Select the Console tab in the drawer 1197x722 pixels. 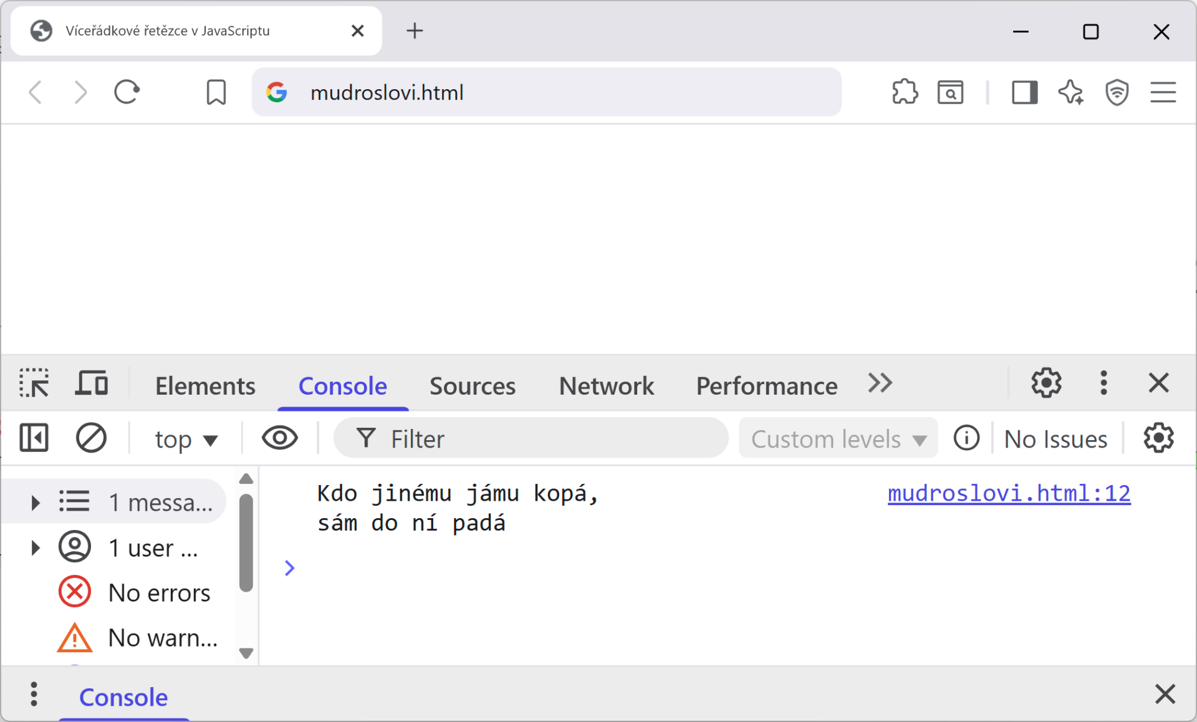pyautogui.click(x=123, y=697)
